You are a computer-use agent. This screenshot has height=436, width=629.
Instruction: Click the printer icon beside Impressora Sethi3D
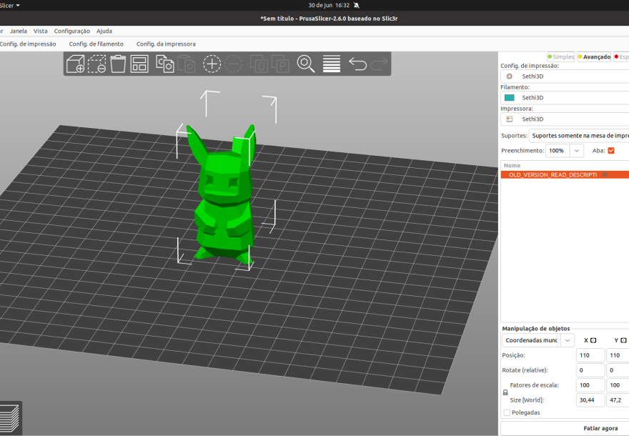tap(510, 119)
